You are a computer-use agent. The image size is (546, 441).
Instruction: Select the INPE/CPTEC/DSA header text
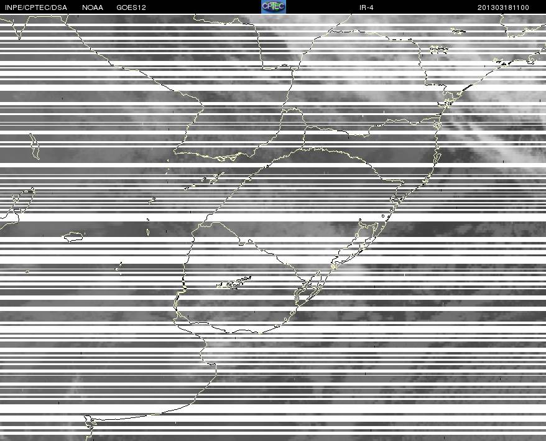point(36,7)
